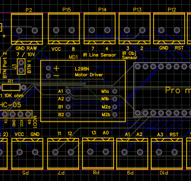Click the '4' pin label under P14
Screen dimensions: 191x181
point(107,49)
